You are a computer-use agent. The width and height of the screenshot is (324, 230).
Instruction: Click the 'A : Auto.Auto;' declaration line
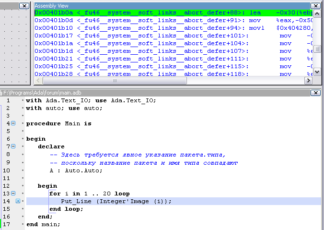[x=76, y=170]
